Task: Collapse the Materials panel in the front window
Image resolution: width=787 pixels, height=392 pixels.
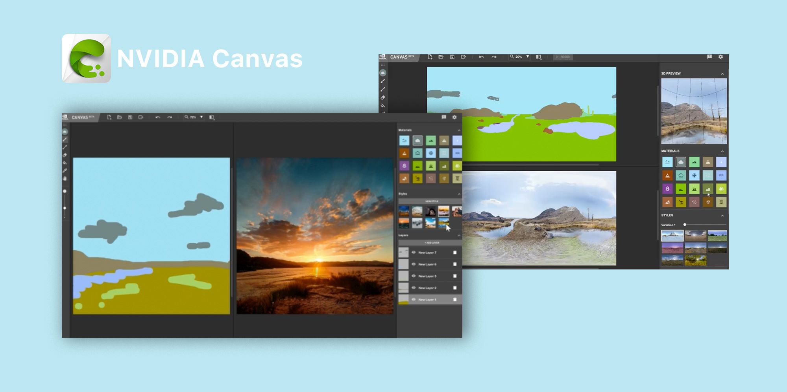Action: (459, 130)
